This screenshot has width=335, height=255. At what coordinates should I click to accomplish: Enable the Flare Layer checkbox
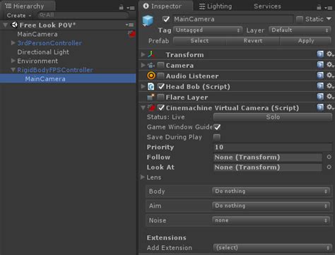click(160, 97)
